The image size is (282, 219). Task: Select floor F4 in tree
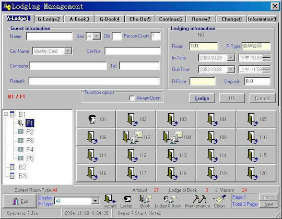(30, 150)
